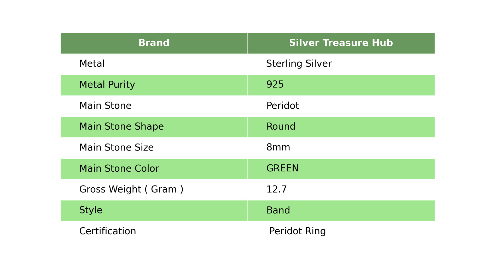483x272 pixels.
Task: Click the Style row label
Action: click(x=91, y=210)
